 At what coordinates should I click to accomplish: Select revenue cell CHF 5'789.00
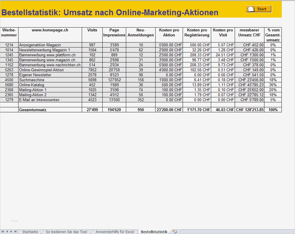[249, 100]
